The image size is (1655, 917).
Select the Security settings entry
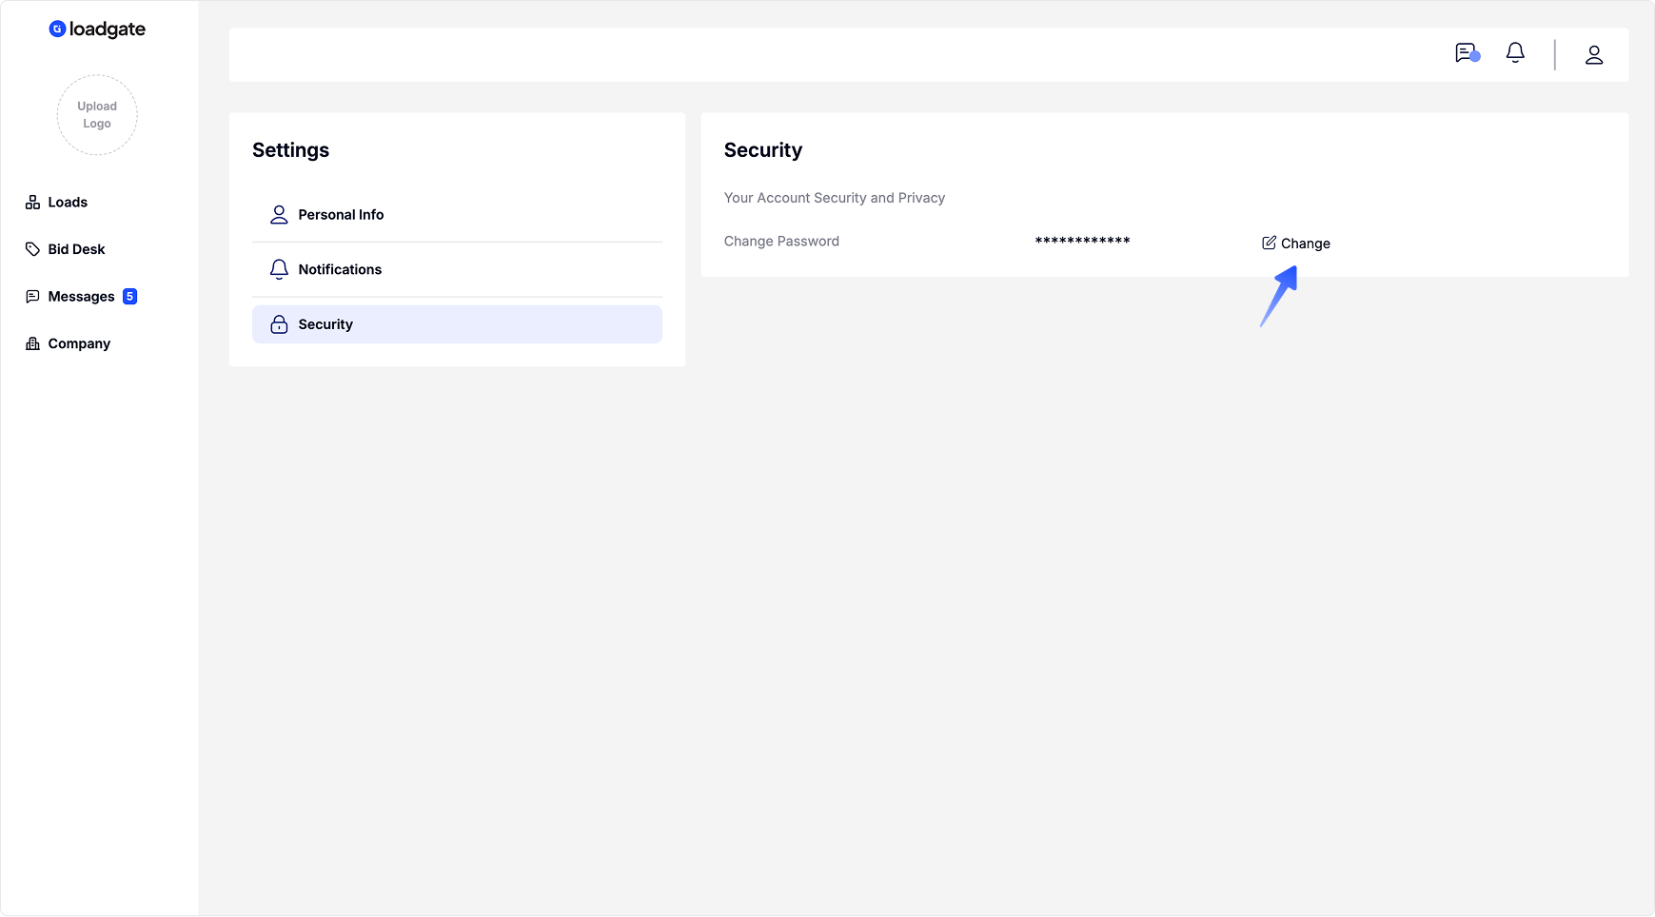click(x=325, y=323)
